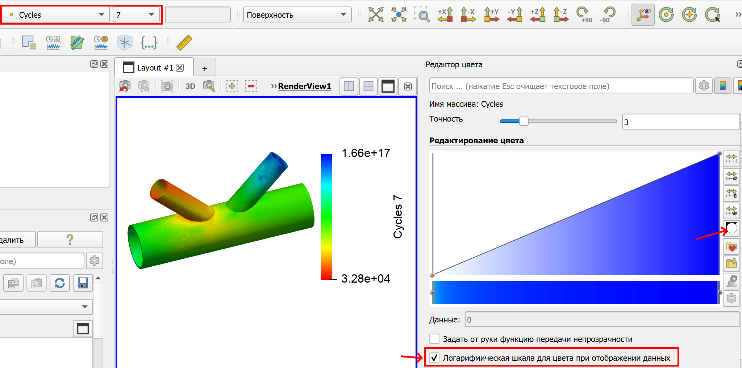The height and width of the screenshot is (368, 742).
Task: Click Zoom to data icon
Action: [x=399, y=15]
